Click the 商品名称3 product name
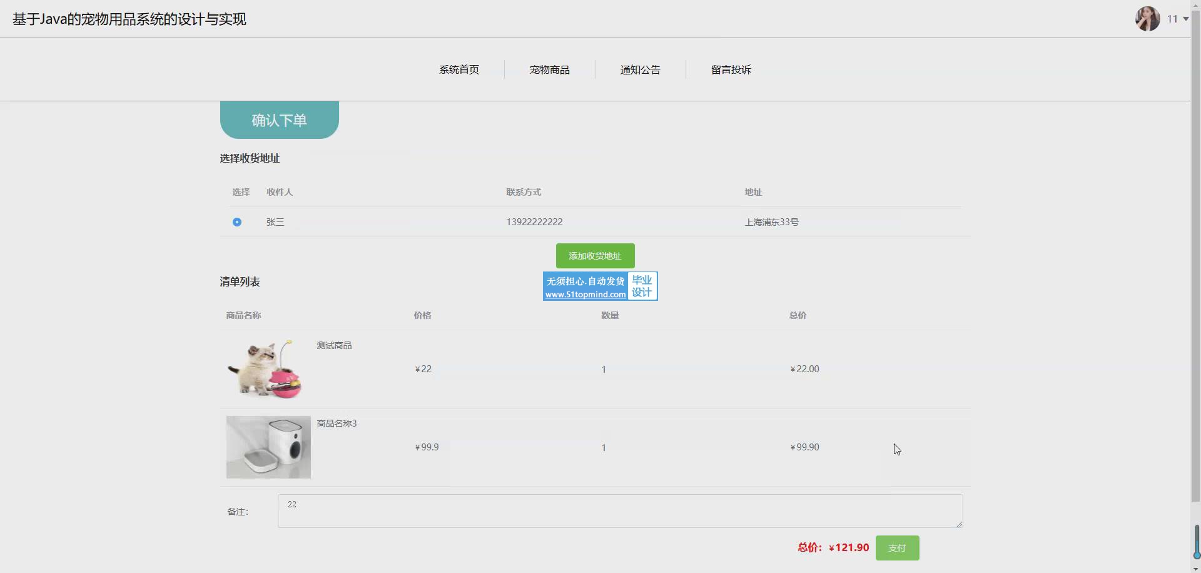 click(x=337, y=423)
